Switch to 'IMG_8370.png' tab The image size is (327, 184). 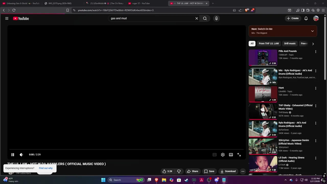tap(63, 3)
